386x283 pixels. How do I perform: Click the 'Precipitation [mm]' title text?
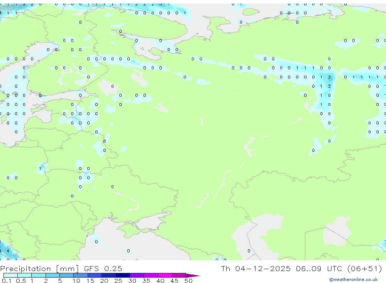[39, 269]
